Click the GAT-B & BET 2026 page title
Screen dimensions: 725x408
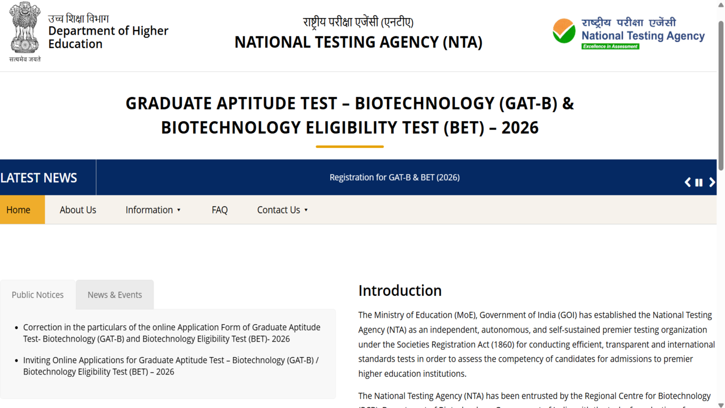pyautogui.click(x=349, y=115)
